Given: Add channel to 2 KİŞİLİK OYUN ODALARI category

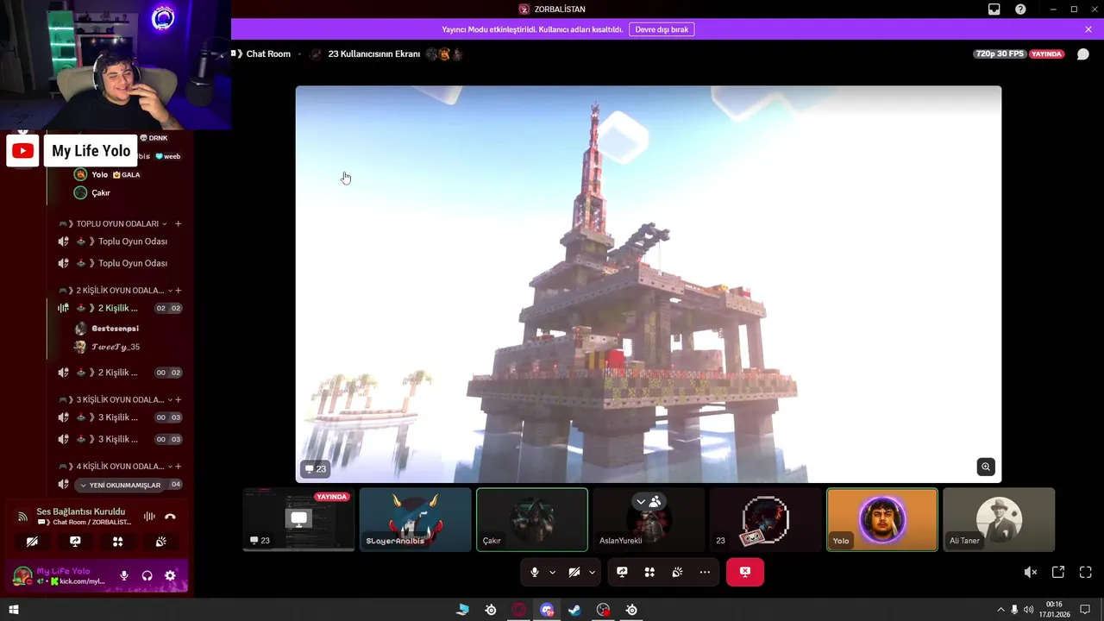Looking at the screenshot, I should tap(179, 290).
